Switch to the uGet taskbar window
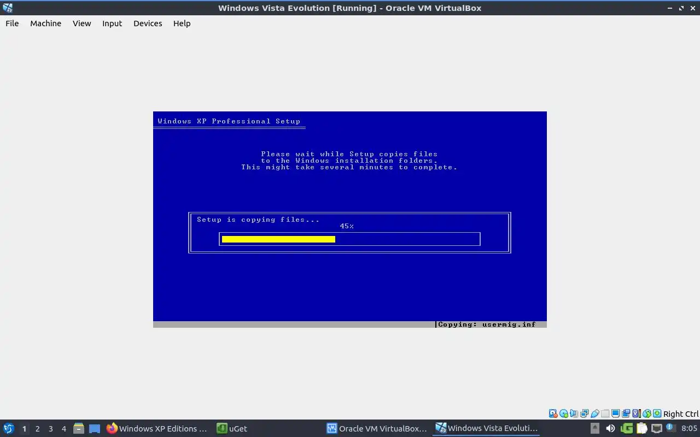This screenshot has height=437, width=700. pyautogui.click(x=232, y=428)
